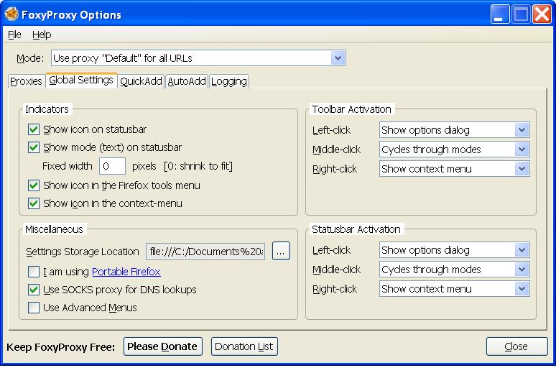Screen dimensions: 556x368
Task: Click the Please Donate button
Action: (x=163, y=346)
